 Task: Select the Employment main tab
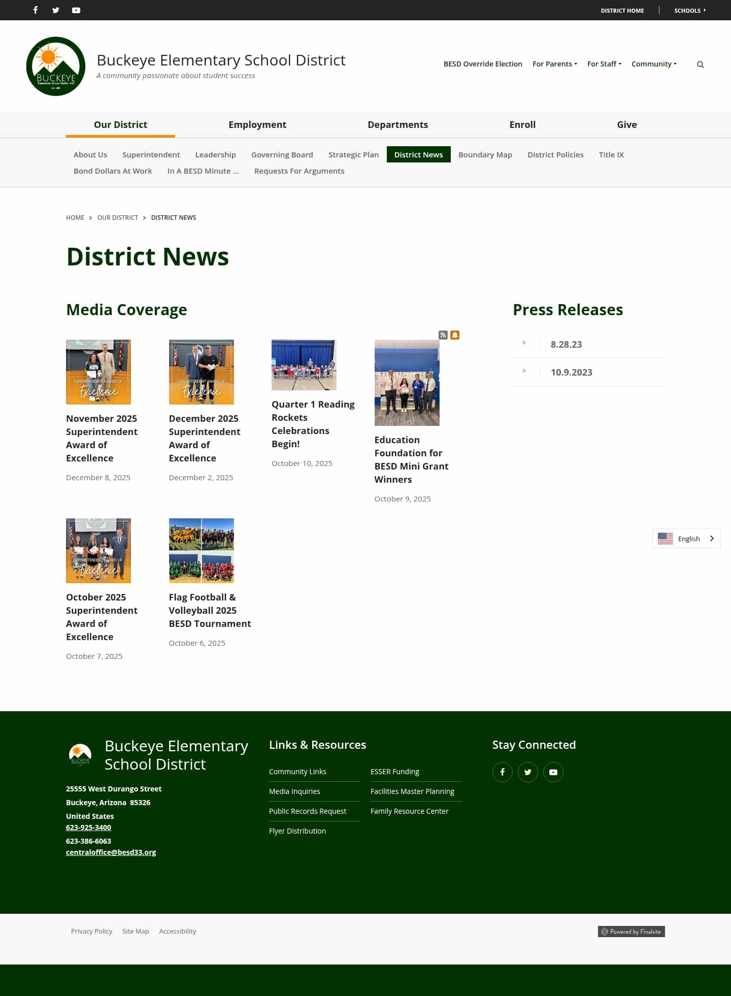pos(257,125)
